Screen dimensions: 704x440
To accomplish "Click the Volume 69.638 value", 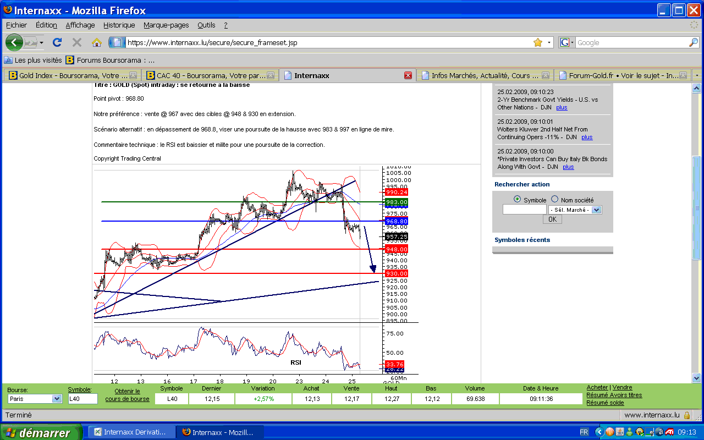I will tap(475, 399).
